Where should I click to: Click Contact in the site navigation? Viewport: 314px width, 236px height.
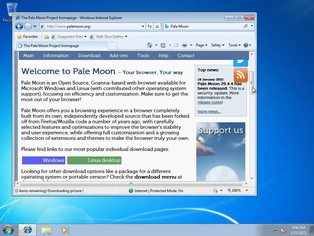[186, 56]
